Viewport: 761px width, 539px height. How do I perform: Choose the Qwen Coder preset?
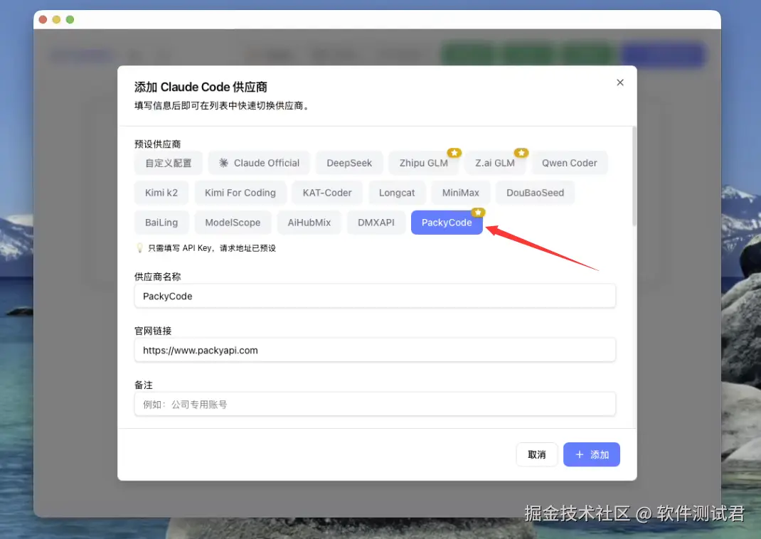(569, 163)
